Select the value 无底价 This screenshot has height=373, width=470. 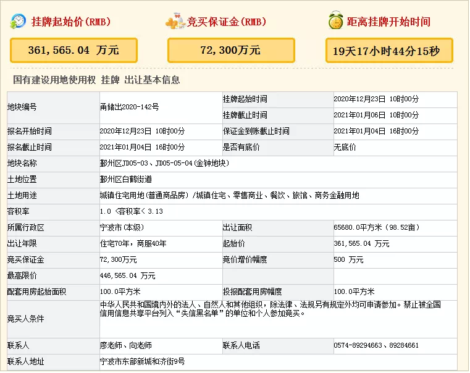pos(345,148)
